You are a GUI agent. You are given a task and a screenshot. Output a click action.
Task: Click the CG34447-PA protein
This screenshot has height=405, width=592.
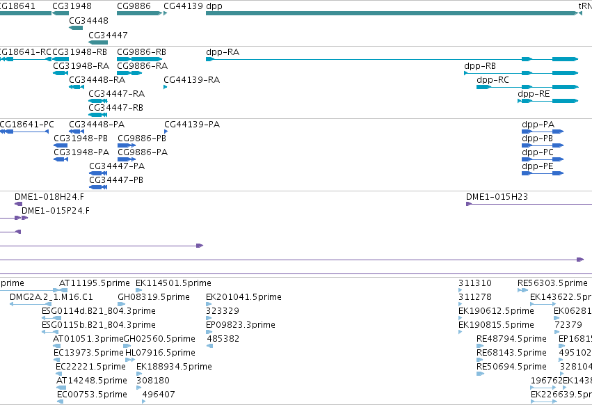click(98, 173)
